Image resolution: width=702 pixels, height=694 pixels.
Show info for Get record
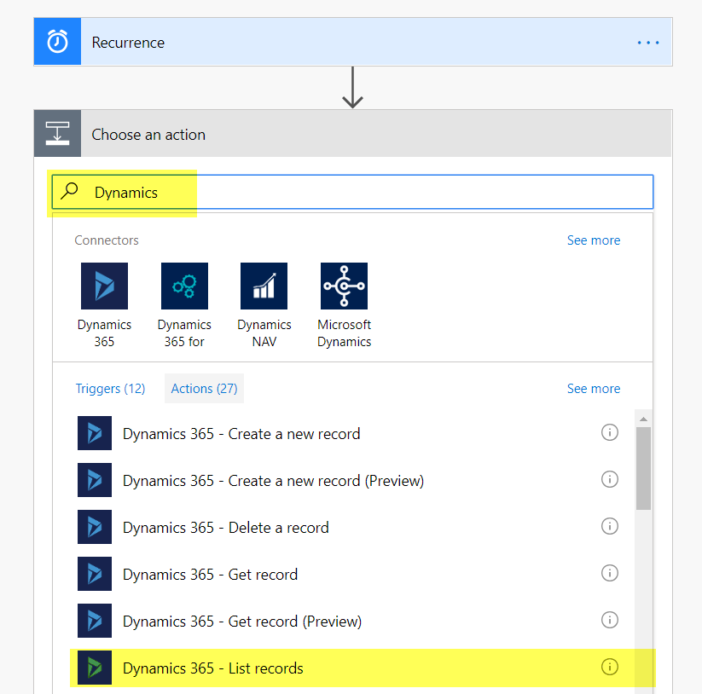point(609,573)
